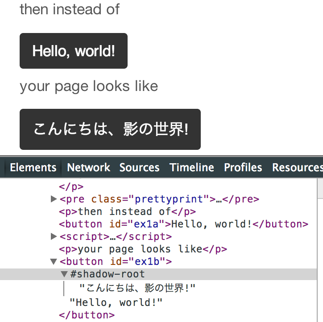Select the "your page looks like" paragraph node
323x322 pixels.
143,249
